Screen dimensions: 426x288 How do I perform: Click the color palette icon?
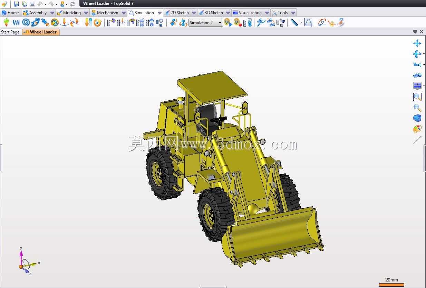(x=417, y=129)
